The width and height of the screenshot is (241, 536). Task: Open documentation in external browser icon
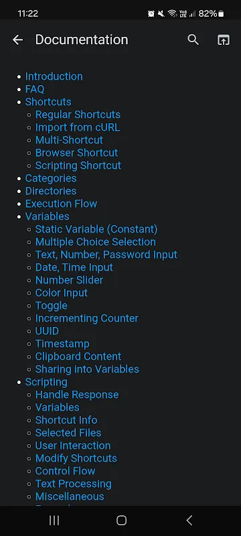pos(224,40)
